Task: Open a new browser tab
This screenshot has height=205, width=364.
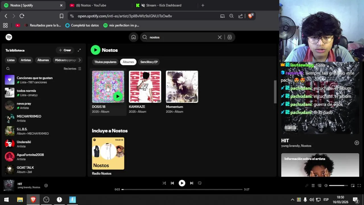Action: pyautogui.click(x=203, y=5)
